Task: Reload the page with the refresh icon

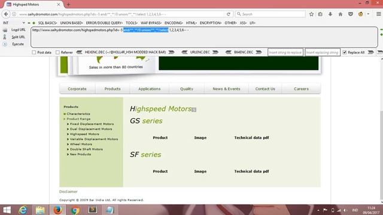Action: point(229,14)
